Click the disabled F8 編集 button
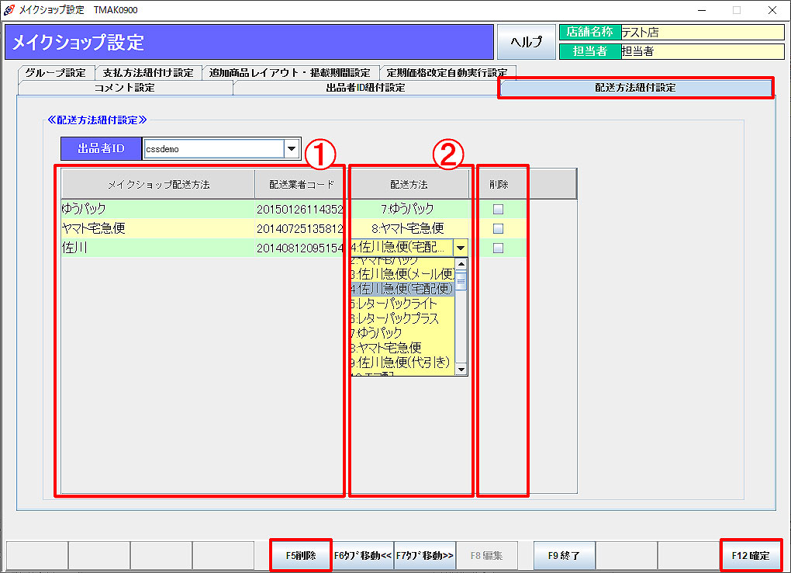 coord(486,555)
